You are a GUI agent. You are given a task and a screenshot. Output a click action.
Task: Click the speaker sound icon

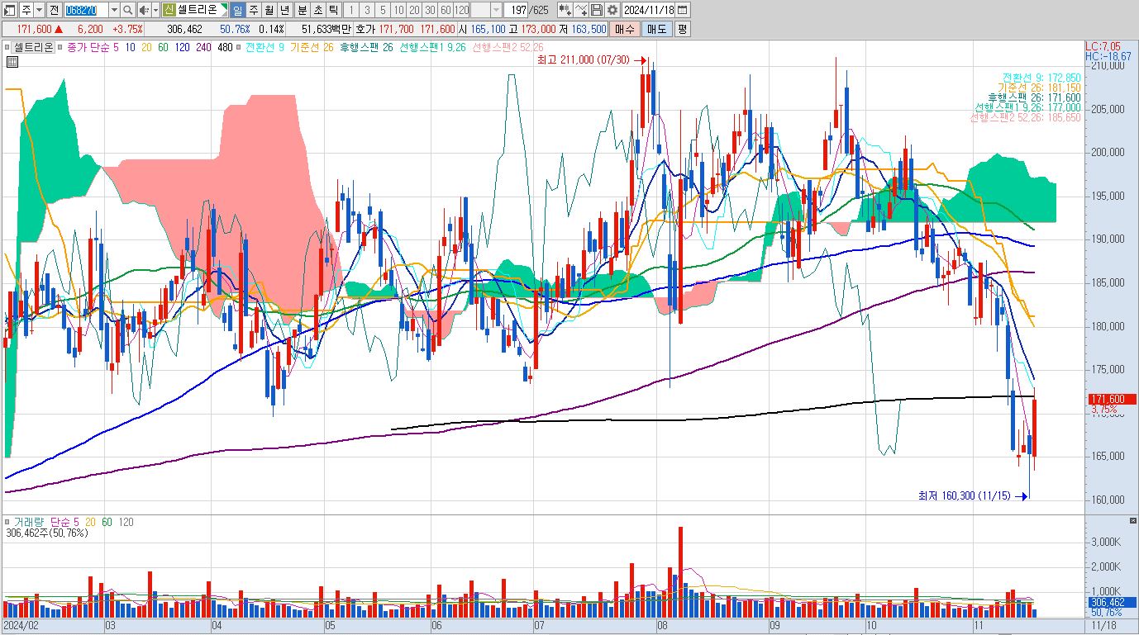(144, 10)
